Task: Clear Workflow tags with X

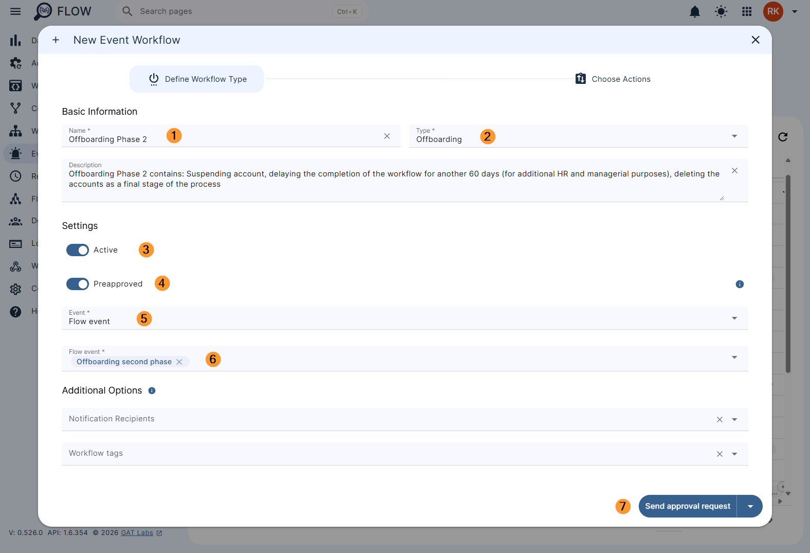Action: 719,454
